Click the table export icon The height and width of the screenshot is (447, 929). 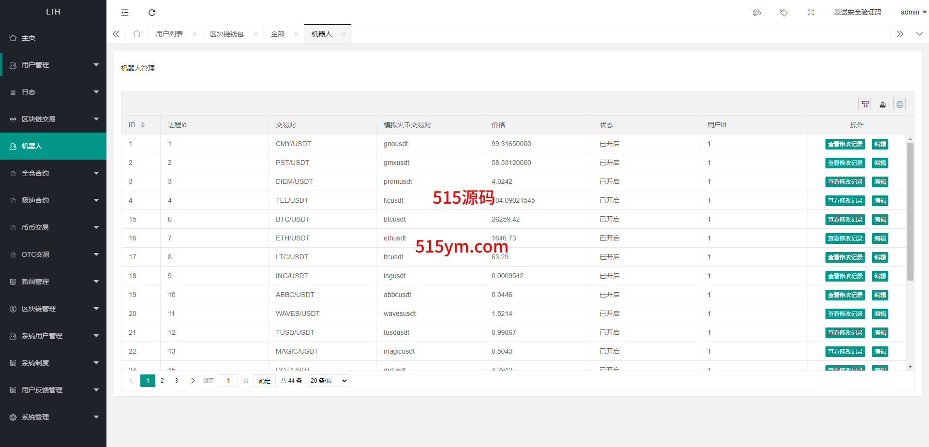tap(883, 104)
